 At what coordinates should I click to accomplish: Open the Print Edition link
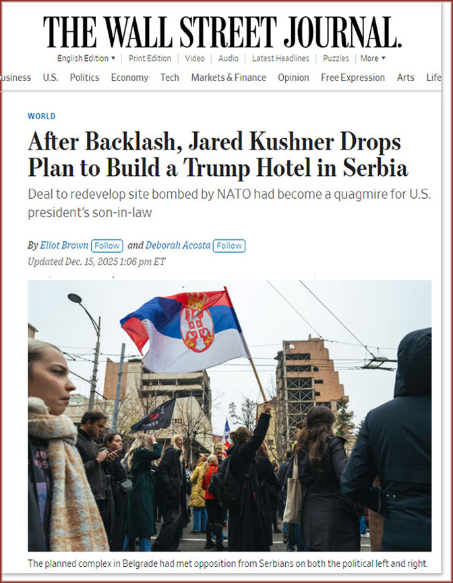pyautogui.click(x=150, y=59)
